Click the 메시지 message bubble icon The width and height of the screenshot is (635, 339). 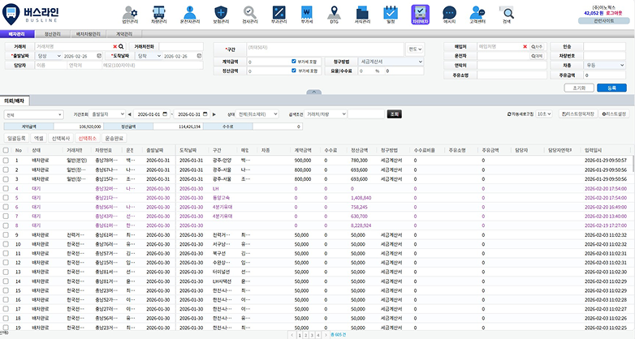pos(449,13)
